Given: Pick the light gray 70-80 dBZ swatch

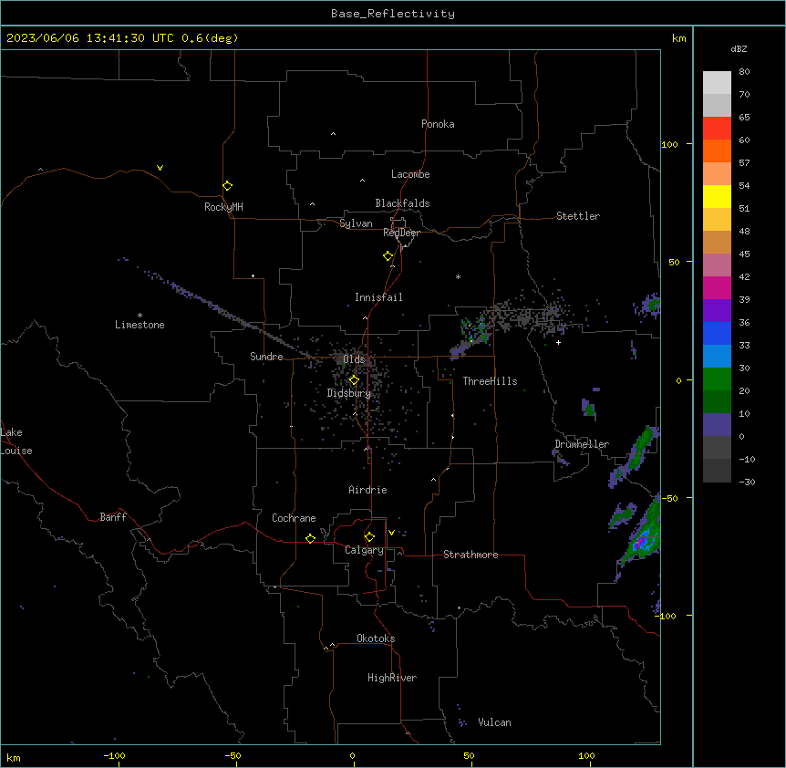Looking at the screenshot, I should (x=717, y=82).
